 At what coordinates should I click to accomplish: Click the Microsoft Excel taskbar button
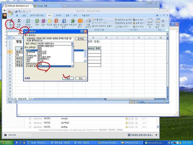point(155,143)
